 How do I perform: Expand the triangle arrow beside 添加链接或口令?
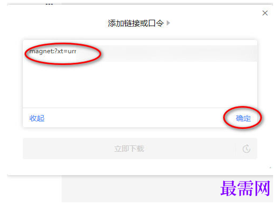[168, 23]
